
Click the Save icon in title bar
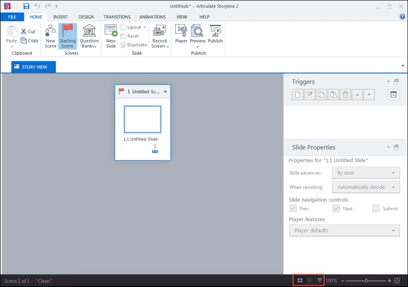[26, 6]
